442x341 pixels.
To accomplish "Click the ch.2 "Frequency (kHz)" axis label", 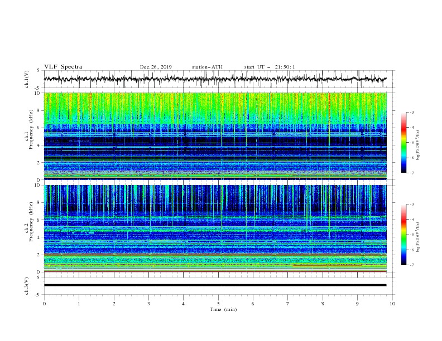I will [x=31, y=222].
